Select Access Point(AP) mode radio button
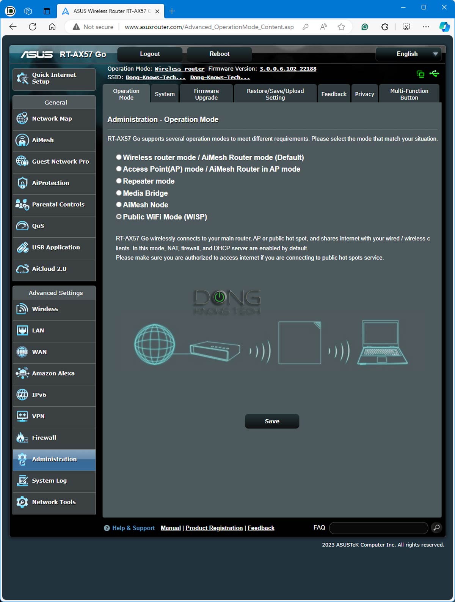 tap(119, 169)
